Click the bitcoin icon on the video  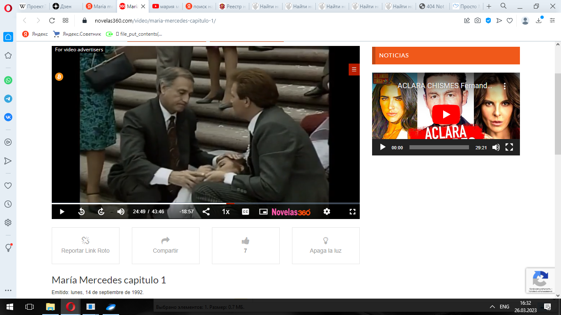click(x=59, y=77)
